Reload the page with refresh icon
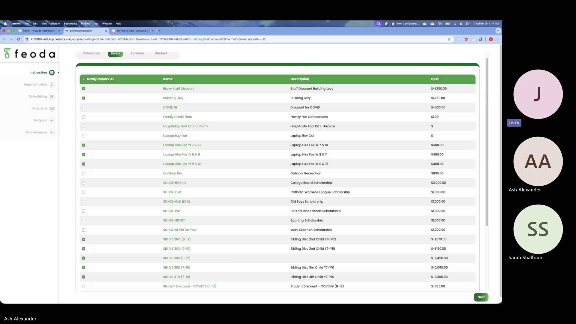 (x=19, y=39)
